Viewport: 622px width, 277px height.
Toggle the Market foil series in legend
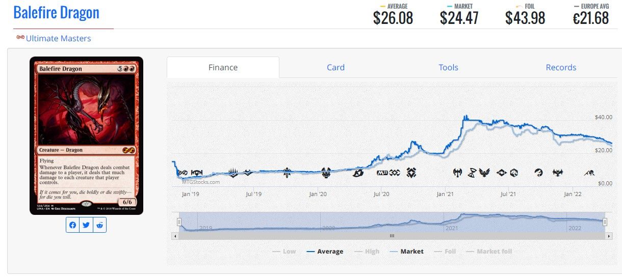[488, 252]
